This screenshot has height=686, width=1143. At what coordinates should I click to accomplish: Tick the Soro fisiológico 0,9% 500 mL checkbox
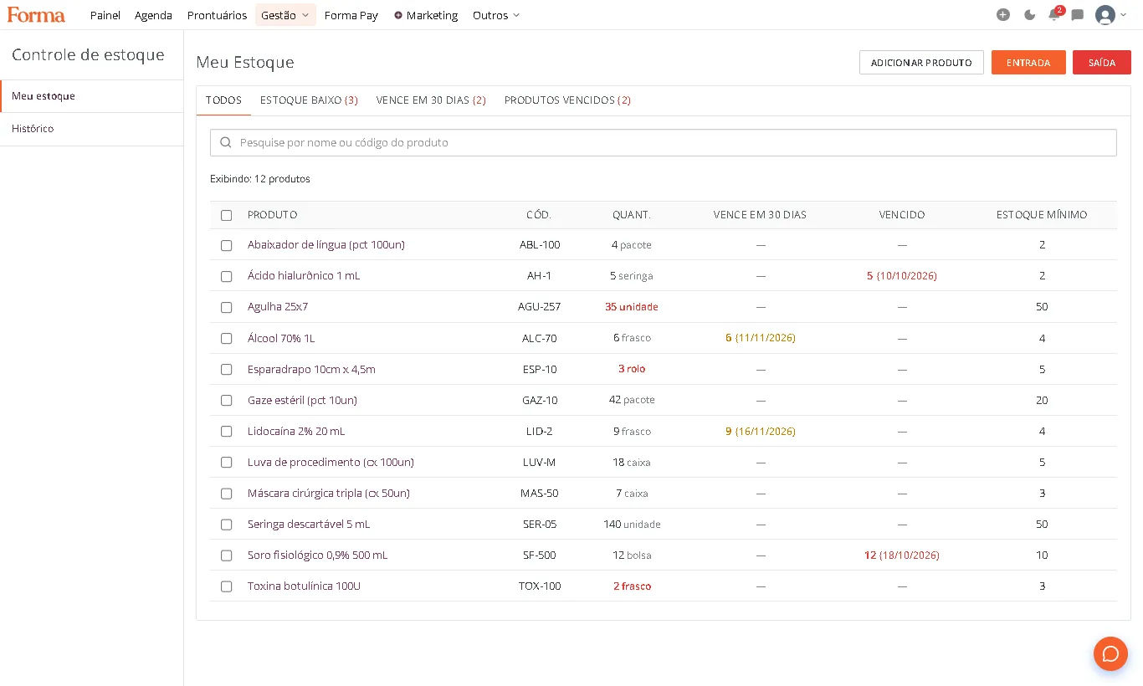coord(226,555)
